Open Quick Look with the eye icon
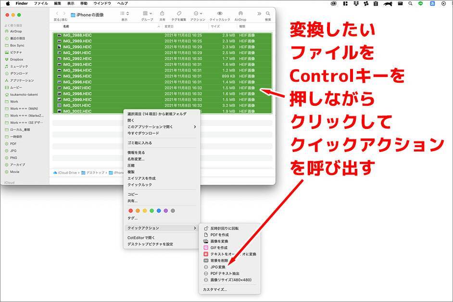The height and width of the screenshot is (302, 453). click(220, 13)
